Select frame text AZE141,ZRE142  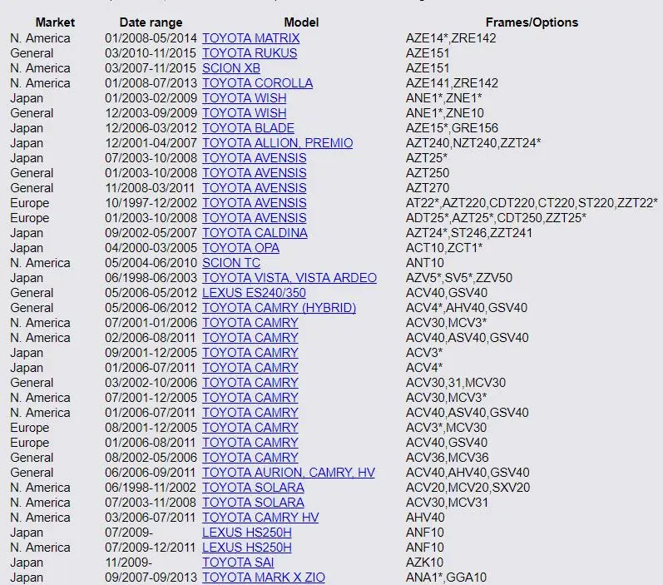(x=452, y=83)
